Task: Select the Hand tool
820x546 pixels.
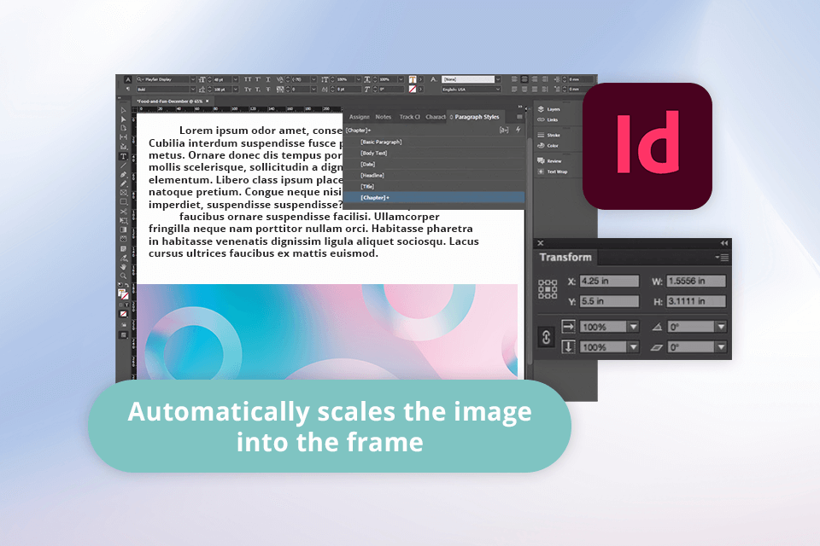Action: [x=123, y=266]
